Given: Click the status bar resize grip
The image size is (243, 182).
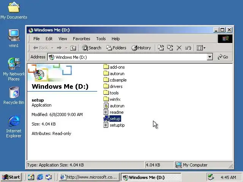Looking at the screenshot, I should 231,166.
